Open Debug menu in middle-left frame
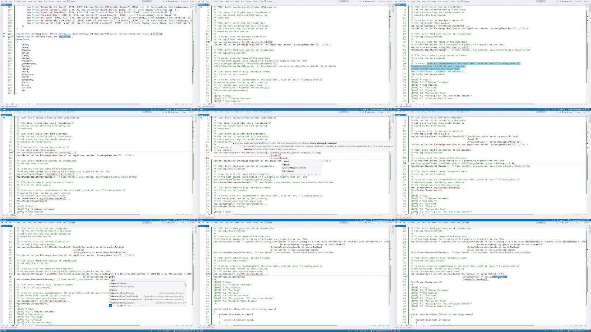Screen dimensions: 591x332 coord(30,112)
